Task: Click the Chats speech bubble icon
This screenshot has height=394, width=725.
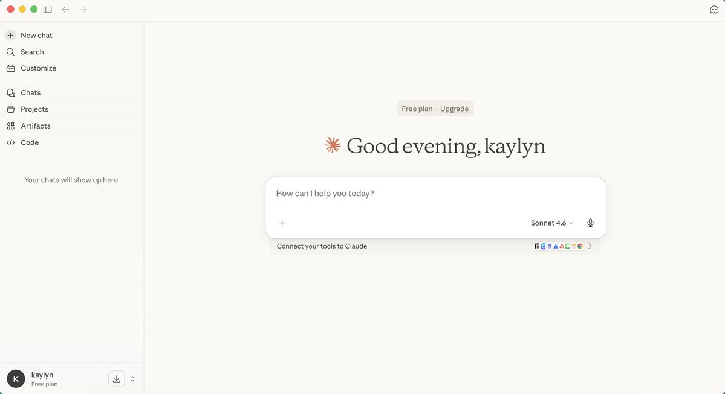Action: [x=11, y=93]
